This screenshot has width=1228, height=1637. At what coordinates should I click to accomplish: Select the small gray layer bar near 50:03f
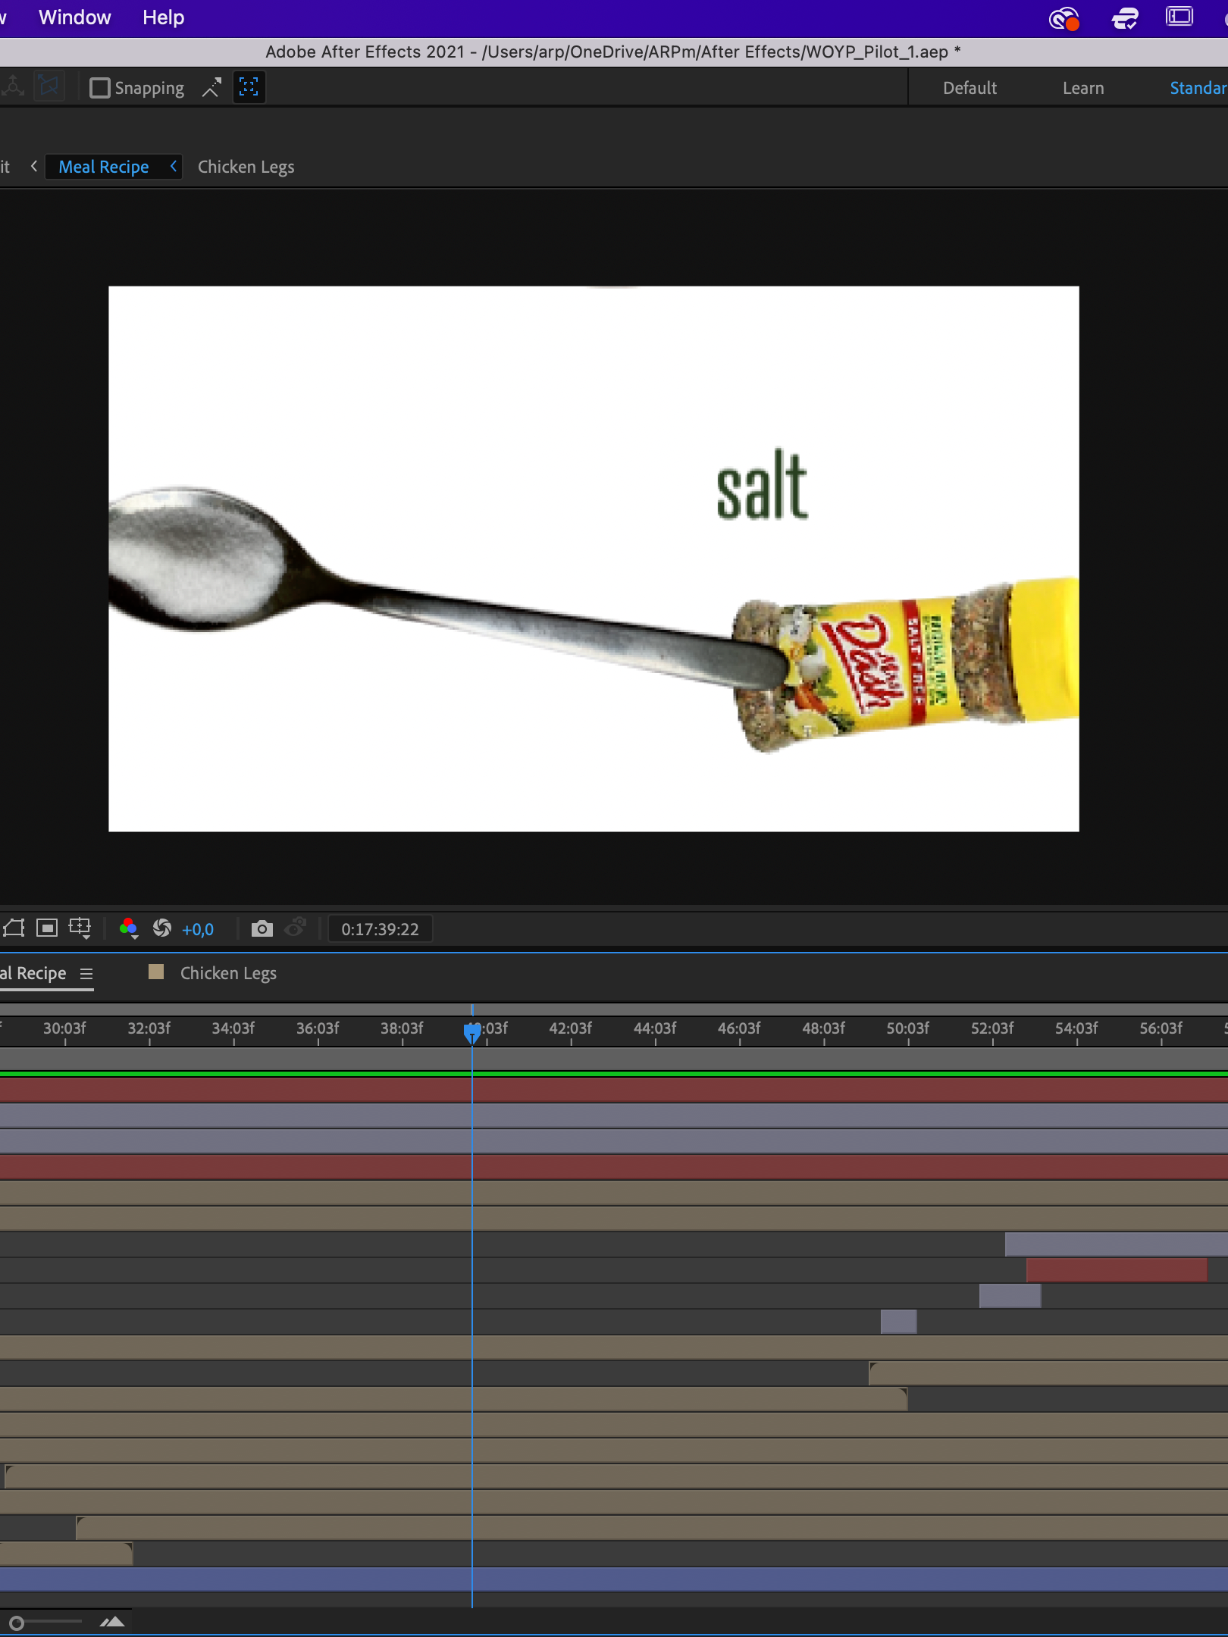(898, 1321)
